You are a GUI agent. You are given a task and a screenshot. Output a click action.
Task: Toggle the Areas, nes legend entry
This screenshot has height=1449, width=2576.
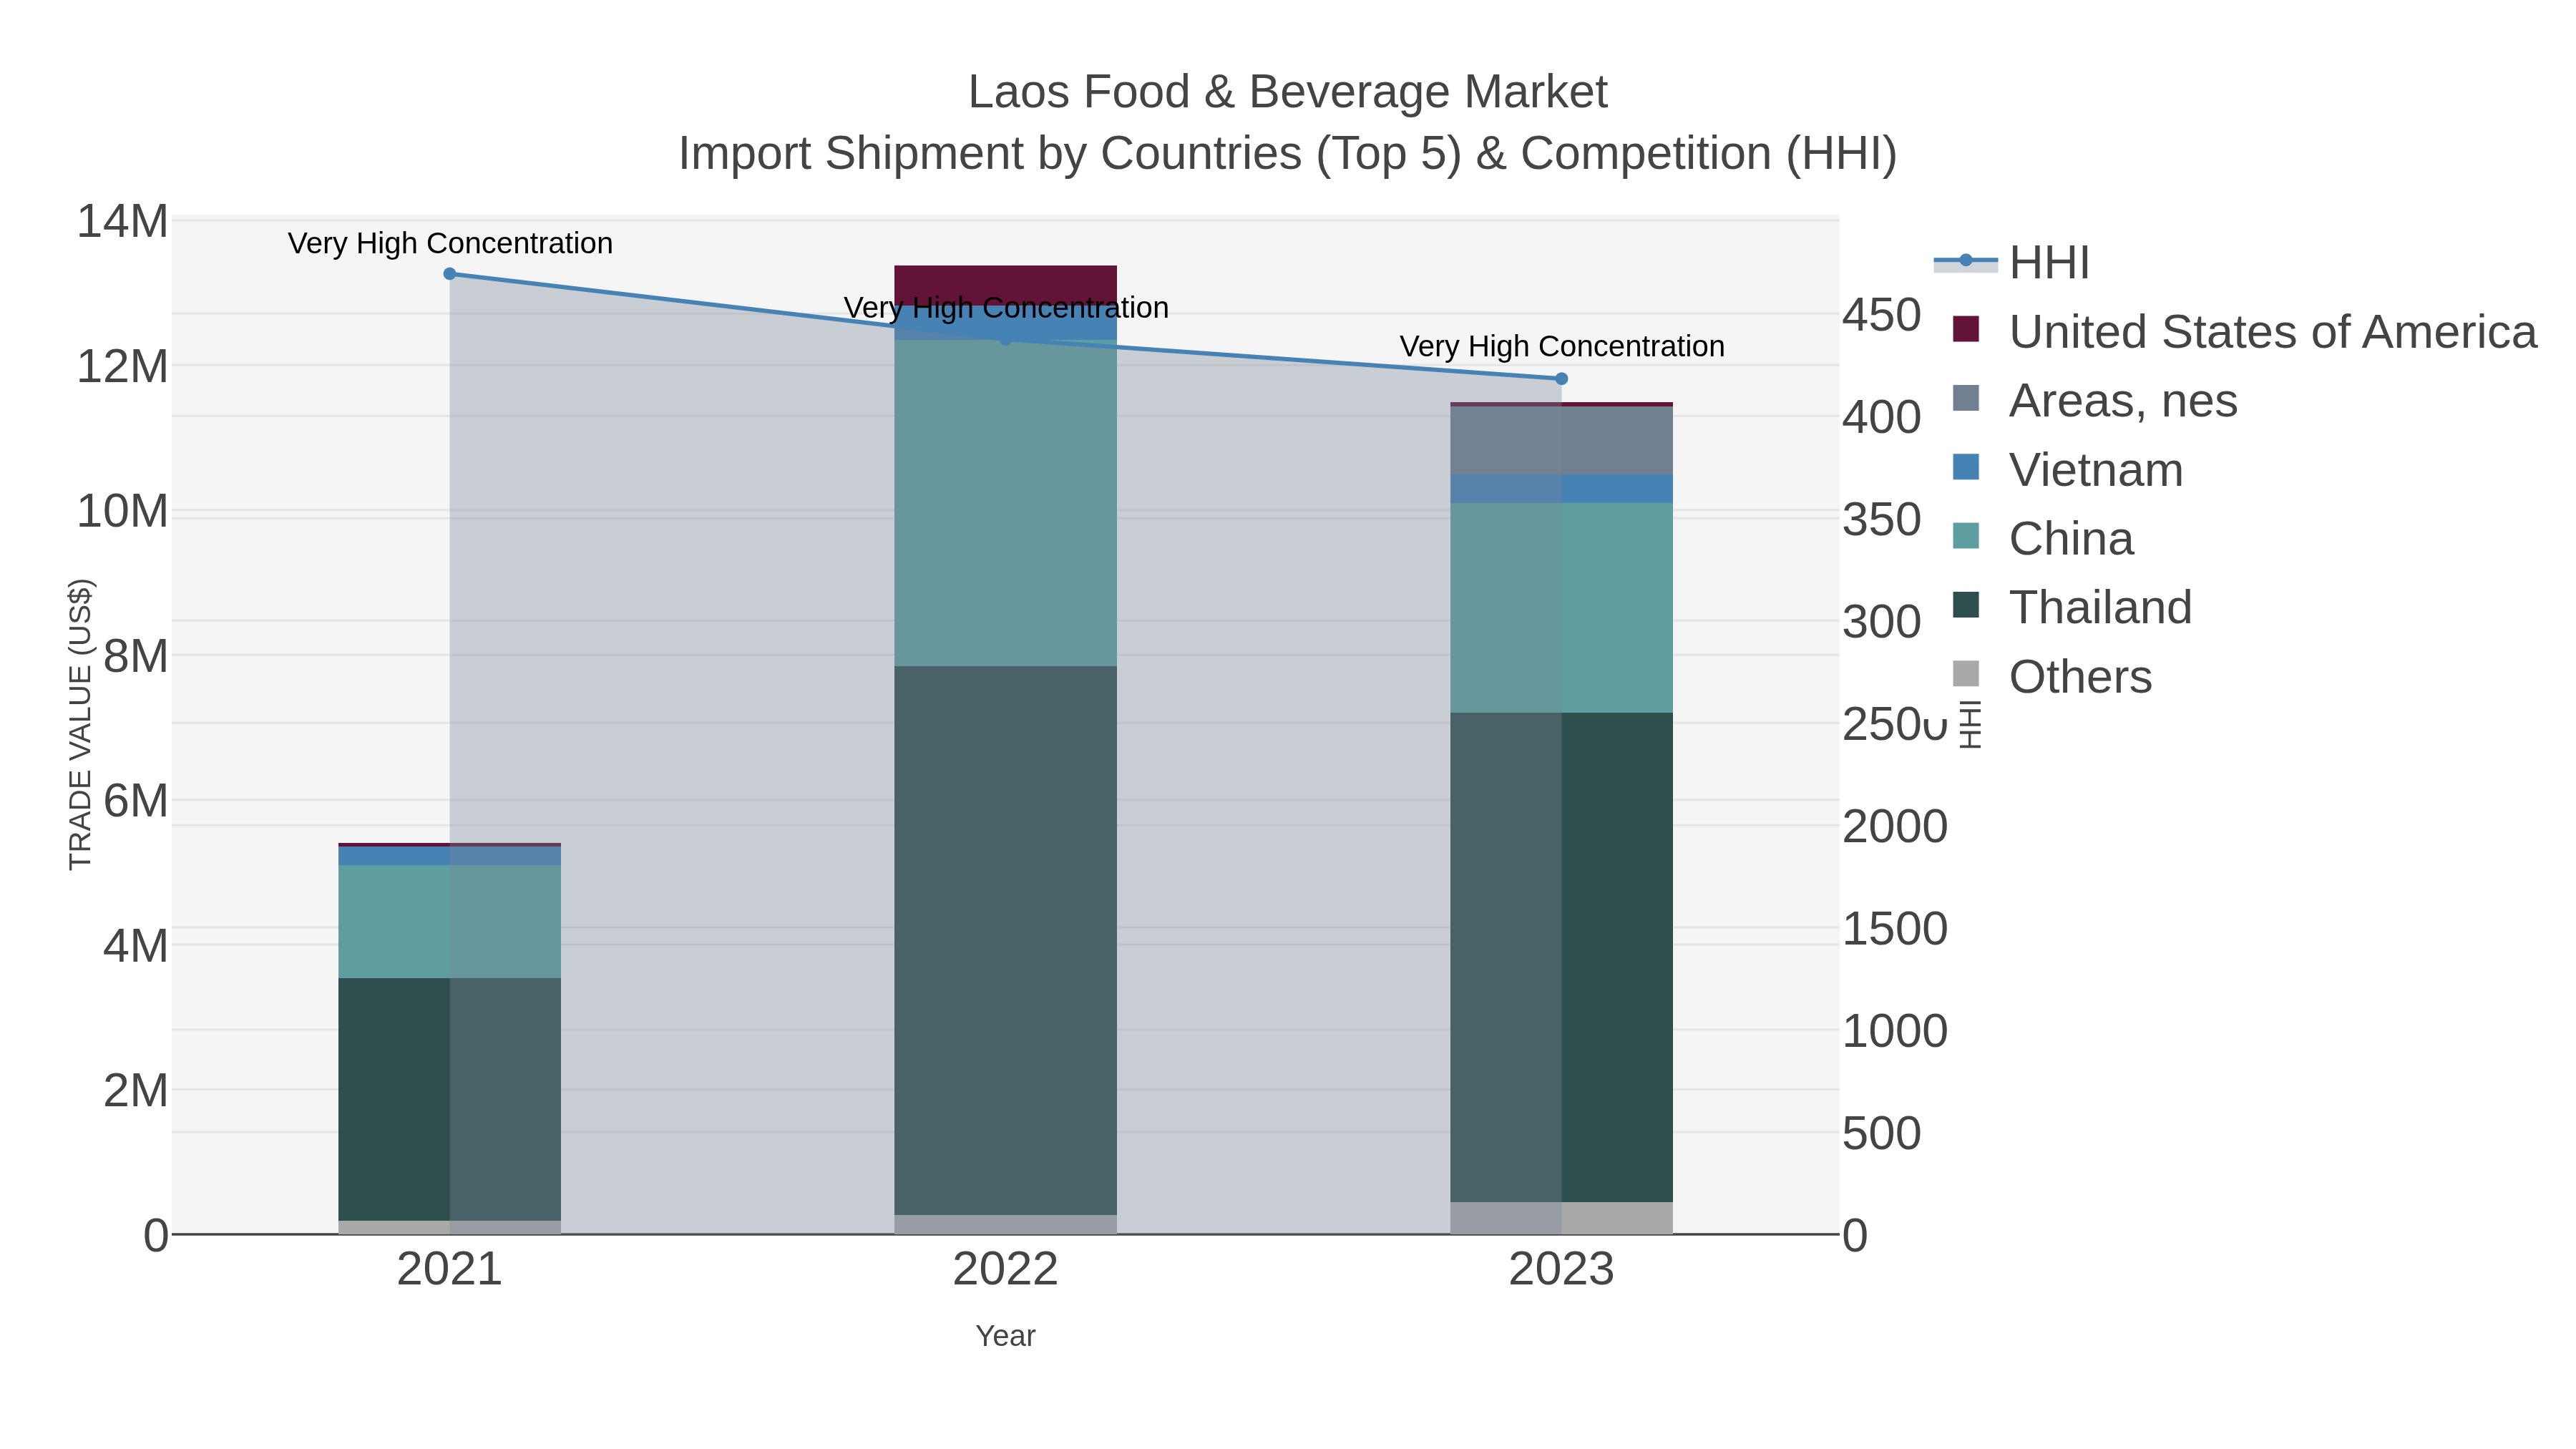click(2095, 400)
